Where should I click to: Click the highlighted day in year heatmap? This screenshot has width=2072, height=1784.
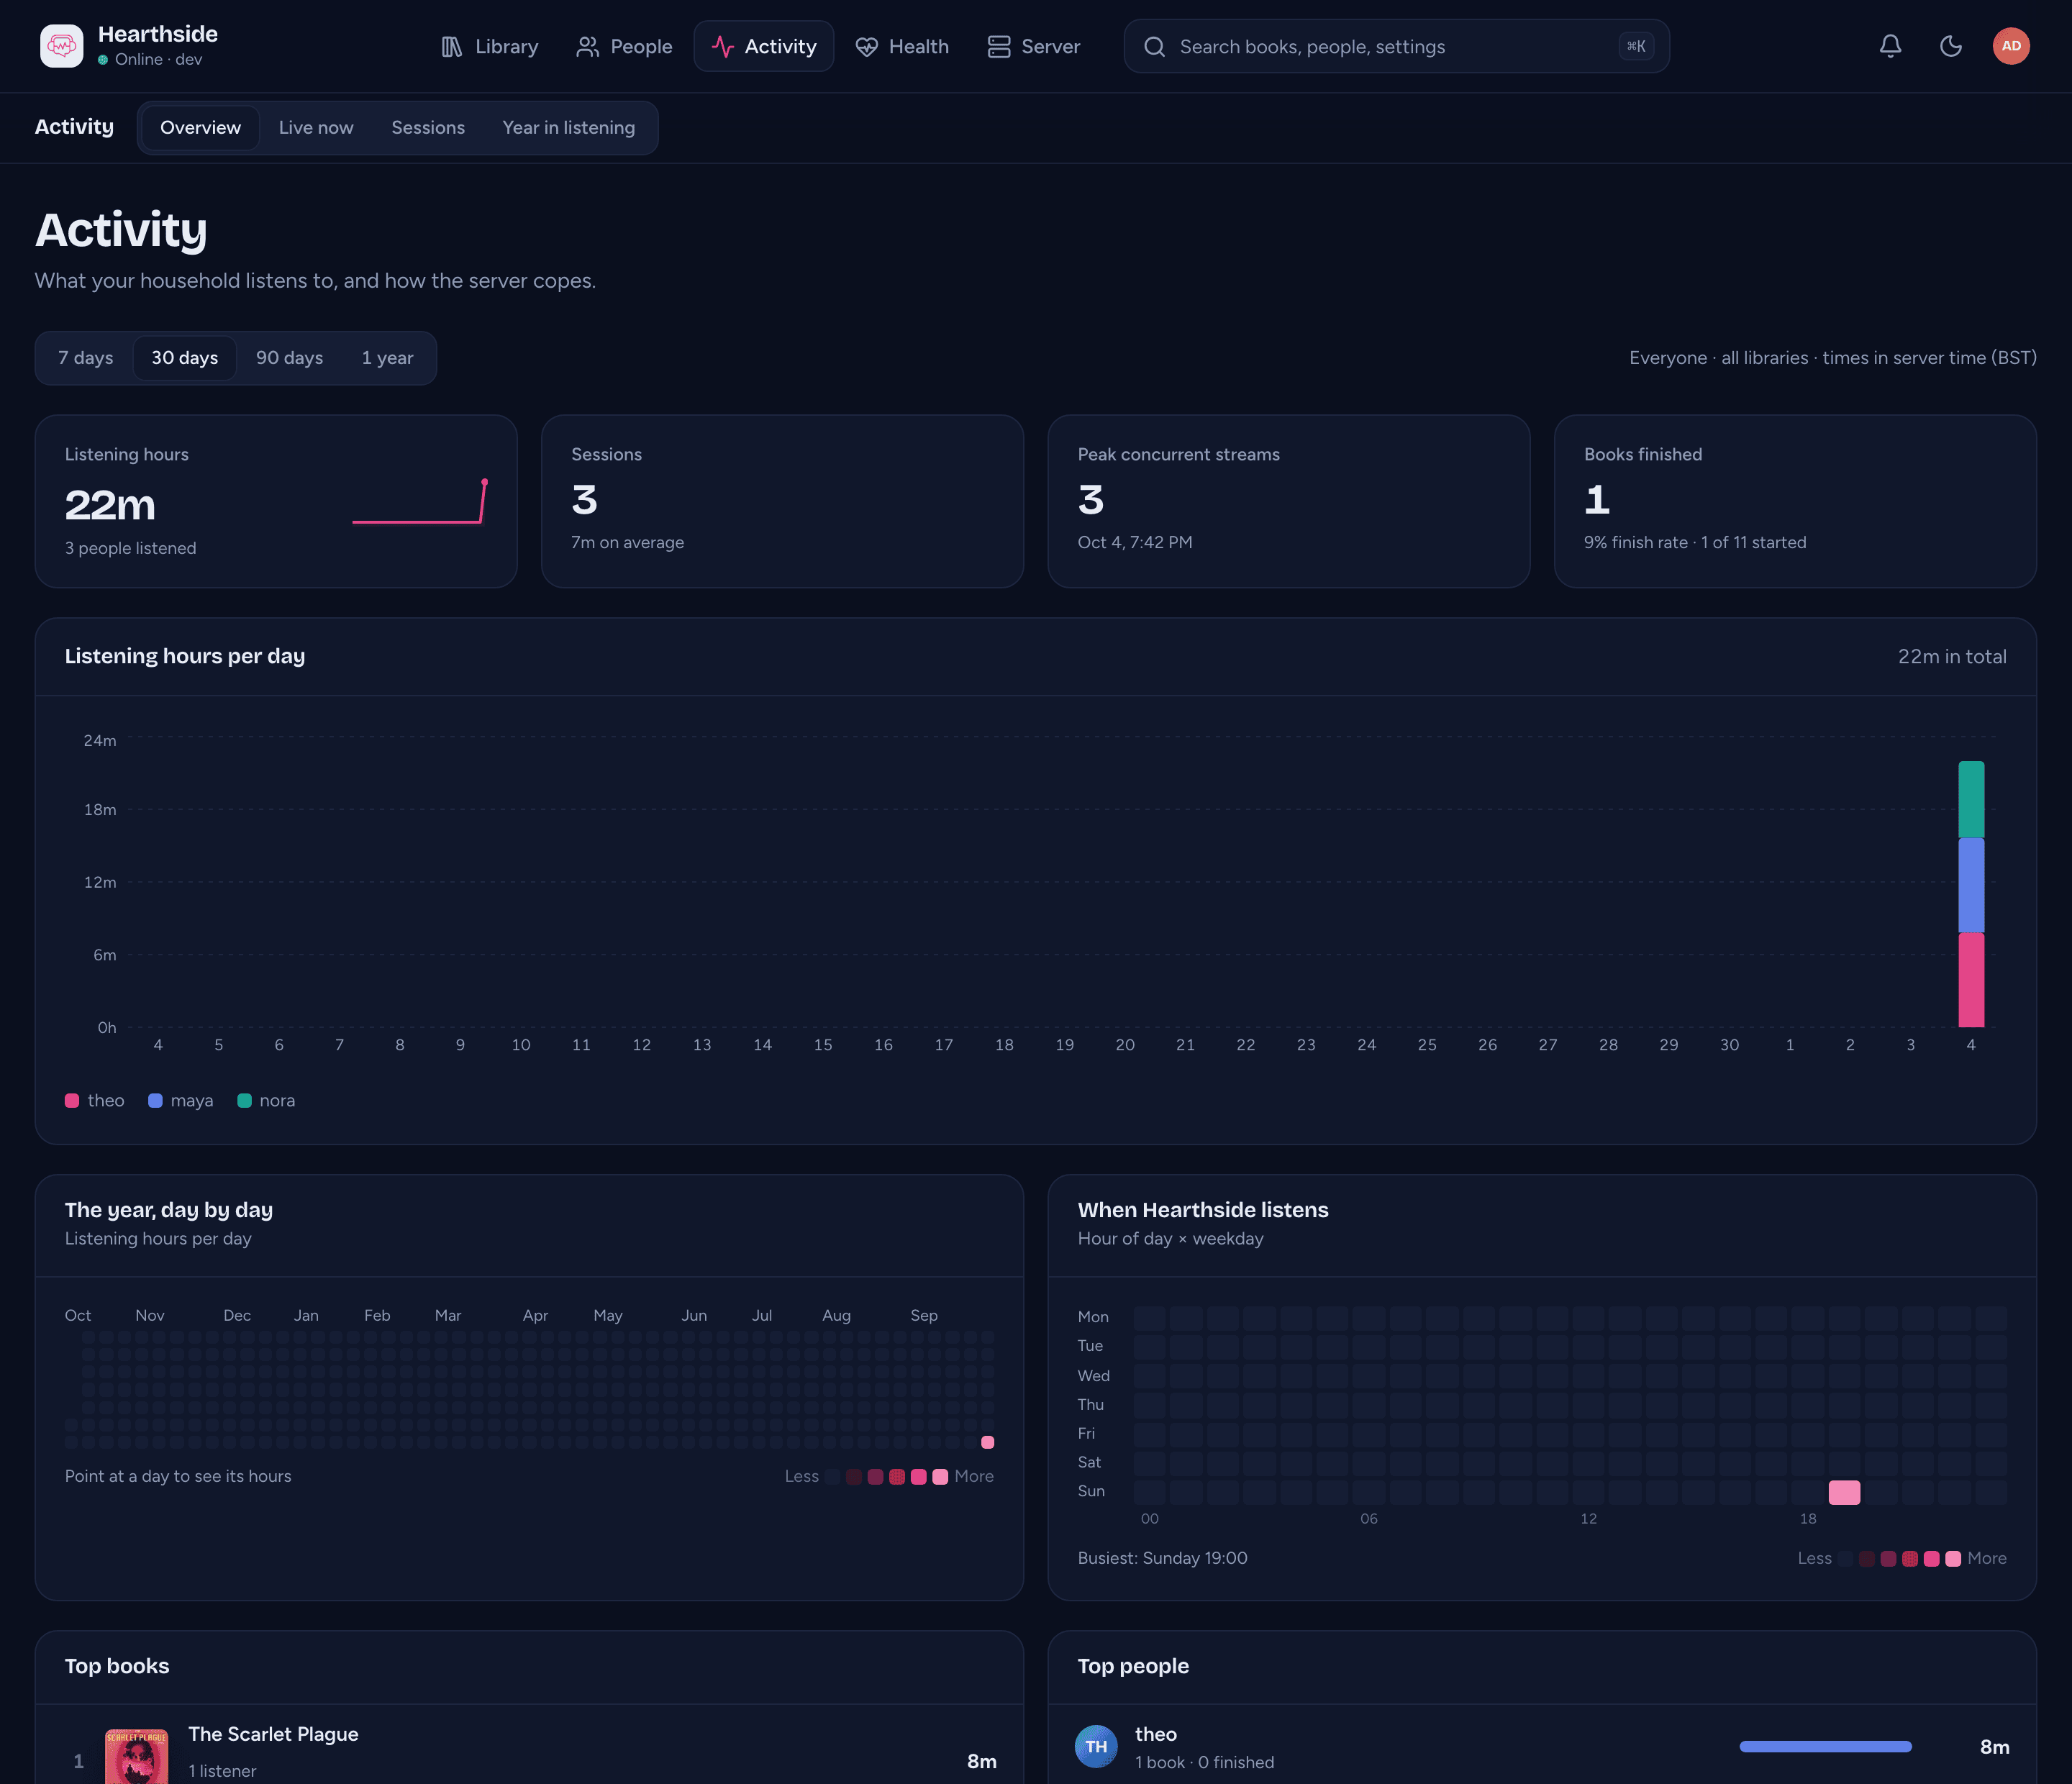click(x=988, y=1442)
